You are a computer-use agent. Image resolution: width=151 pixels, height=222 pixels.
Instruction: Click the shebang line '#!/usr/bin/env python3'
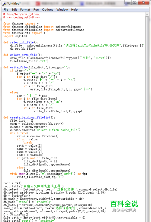click(22, 14)
